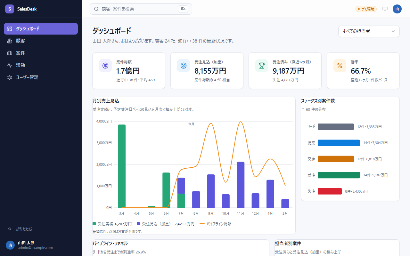Open the user avatar in top bar

point(397,9)
